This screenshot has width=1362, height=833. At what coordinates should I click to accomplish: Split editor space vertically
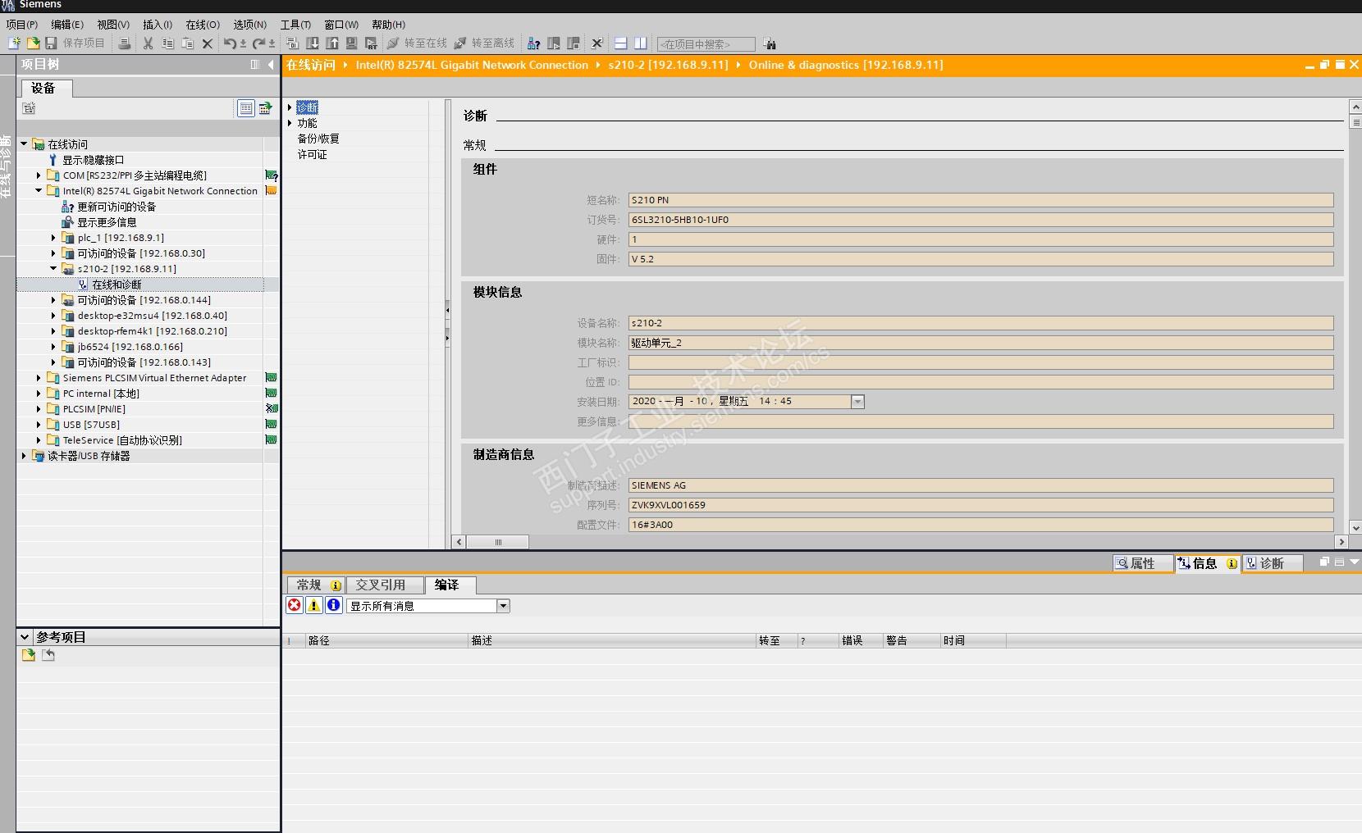point(641,43)
